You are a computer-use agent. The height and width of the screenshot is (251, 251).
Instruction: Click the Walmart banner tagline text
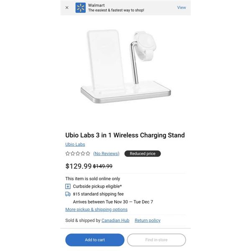(x=116, y=10)
